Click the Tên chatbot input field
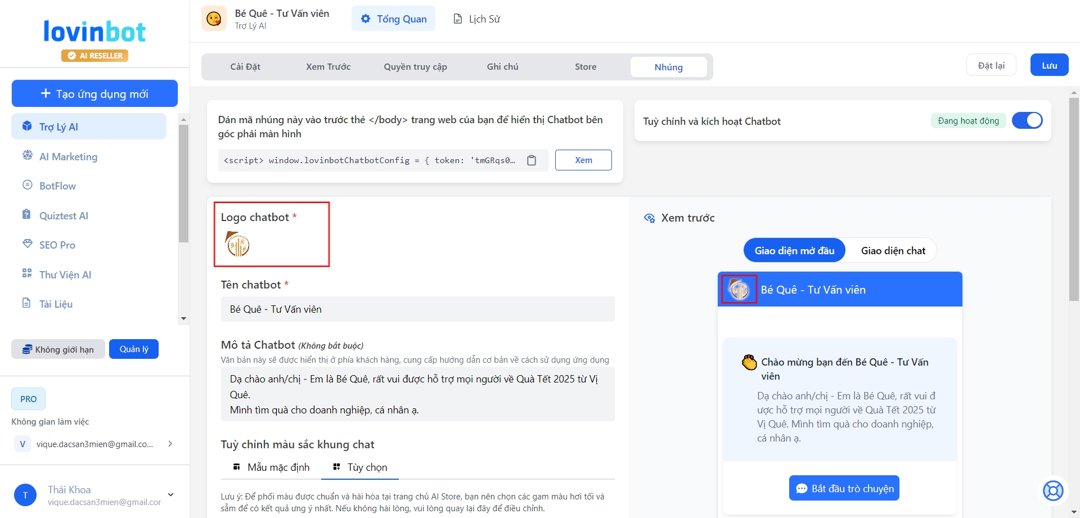1080x518 pixels. pos(417,309)
